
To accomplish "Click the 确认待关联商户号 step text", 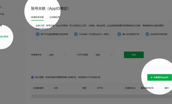I will click(x=131, y=34).
